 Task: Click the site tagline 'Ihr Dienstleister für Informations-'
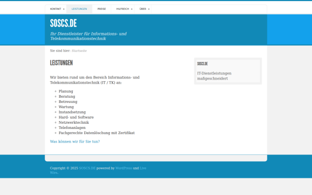pos(88,36)
